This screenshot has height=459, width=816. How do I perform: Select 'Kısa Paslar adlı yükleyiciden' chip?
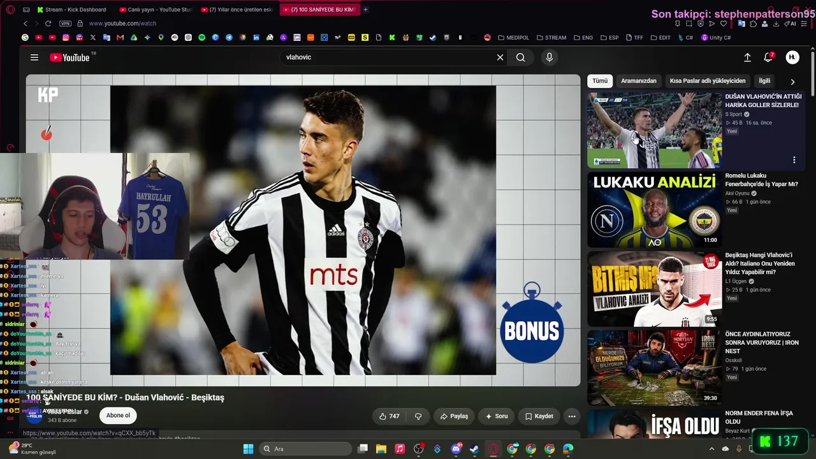coord(708,81)
